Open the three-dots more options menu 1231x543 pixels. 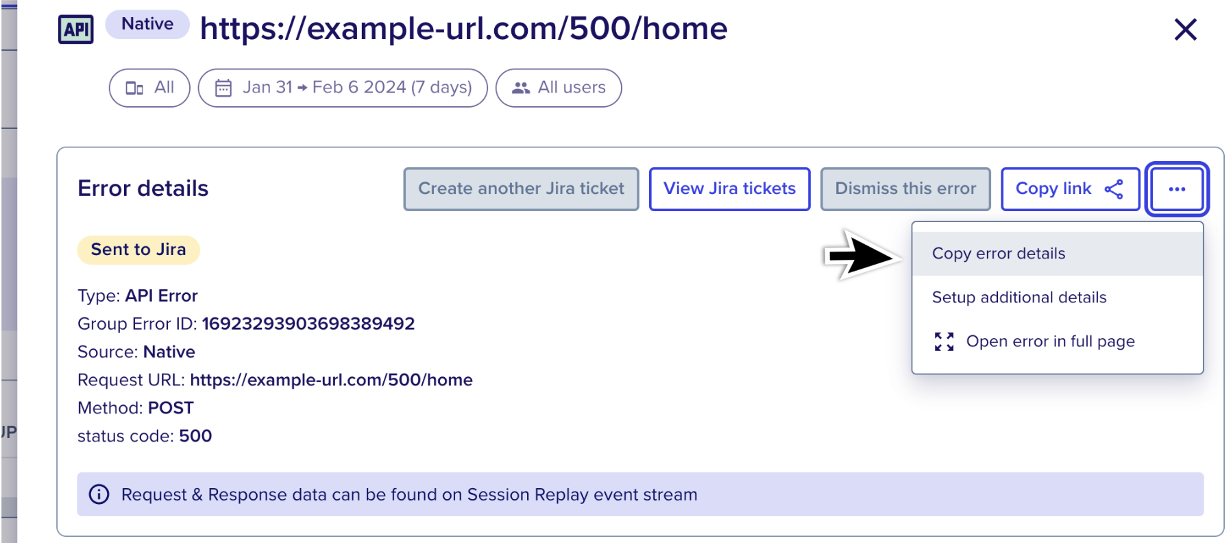click(1177, 189)
